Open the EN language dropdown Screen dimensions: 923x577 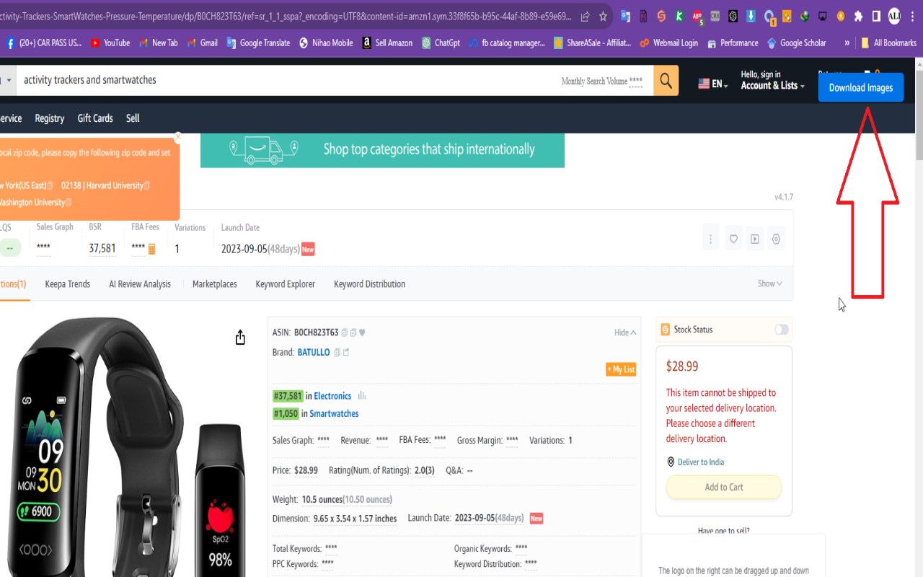(x=713, y=84)
